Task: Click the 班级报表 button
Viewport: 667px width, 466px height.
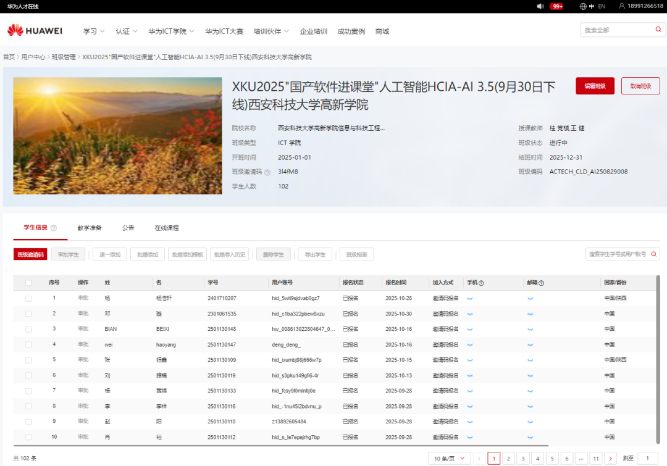Action: pos(356,254)
